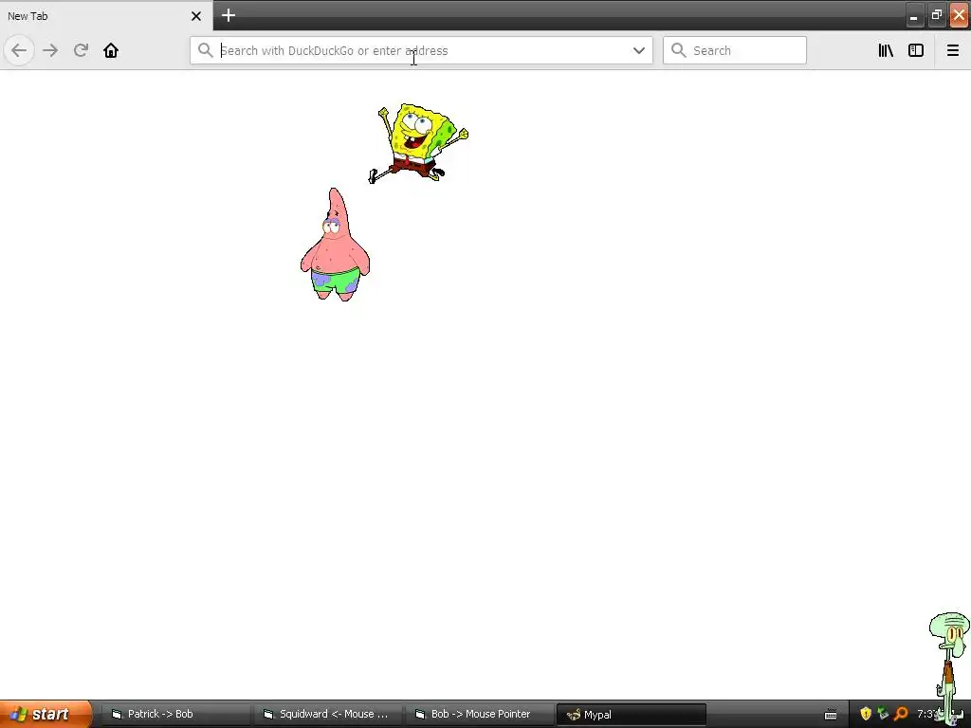Reload the current page
Viewport: 971px width, 728px height.
coord(81,50)
